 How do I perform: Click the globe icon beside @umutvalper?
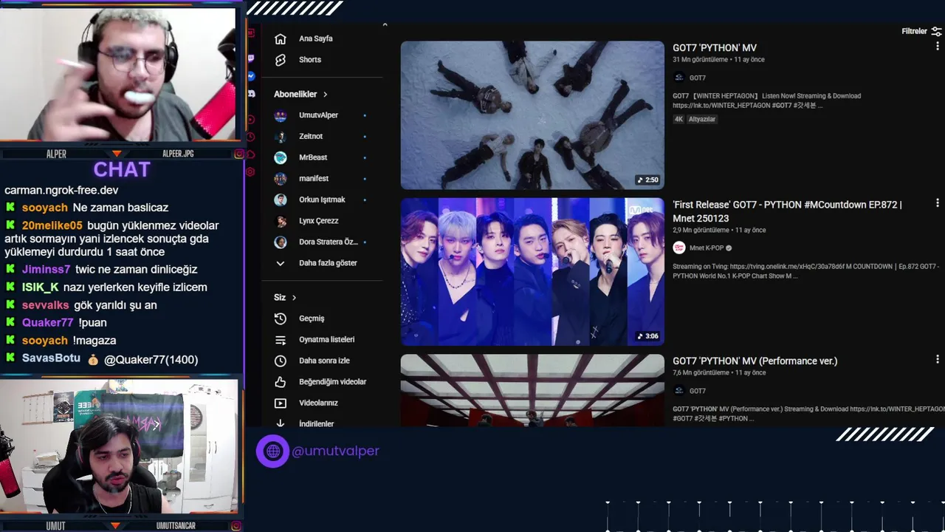(272, 451)
